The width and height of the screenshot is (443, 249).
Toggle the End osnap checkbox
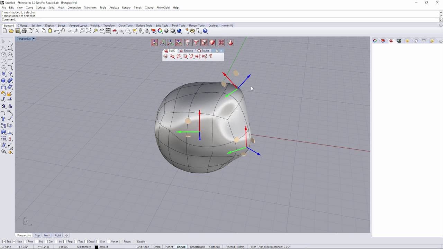[4, 242]
